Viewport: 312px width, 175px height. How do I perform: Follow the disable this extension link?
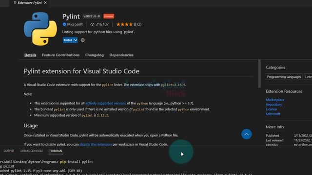pos(96,144)
